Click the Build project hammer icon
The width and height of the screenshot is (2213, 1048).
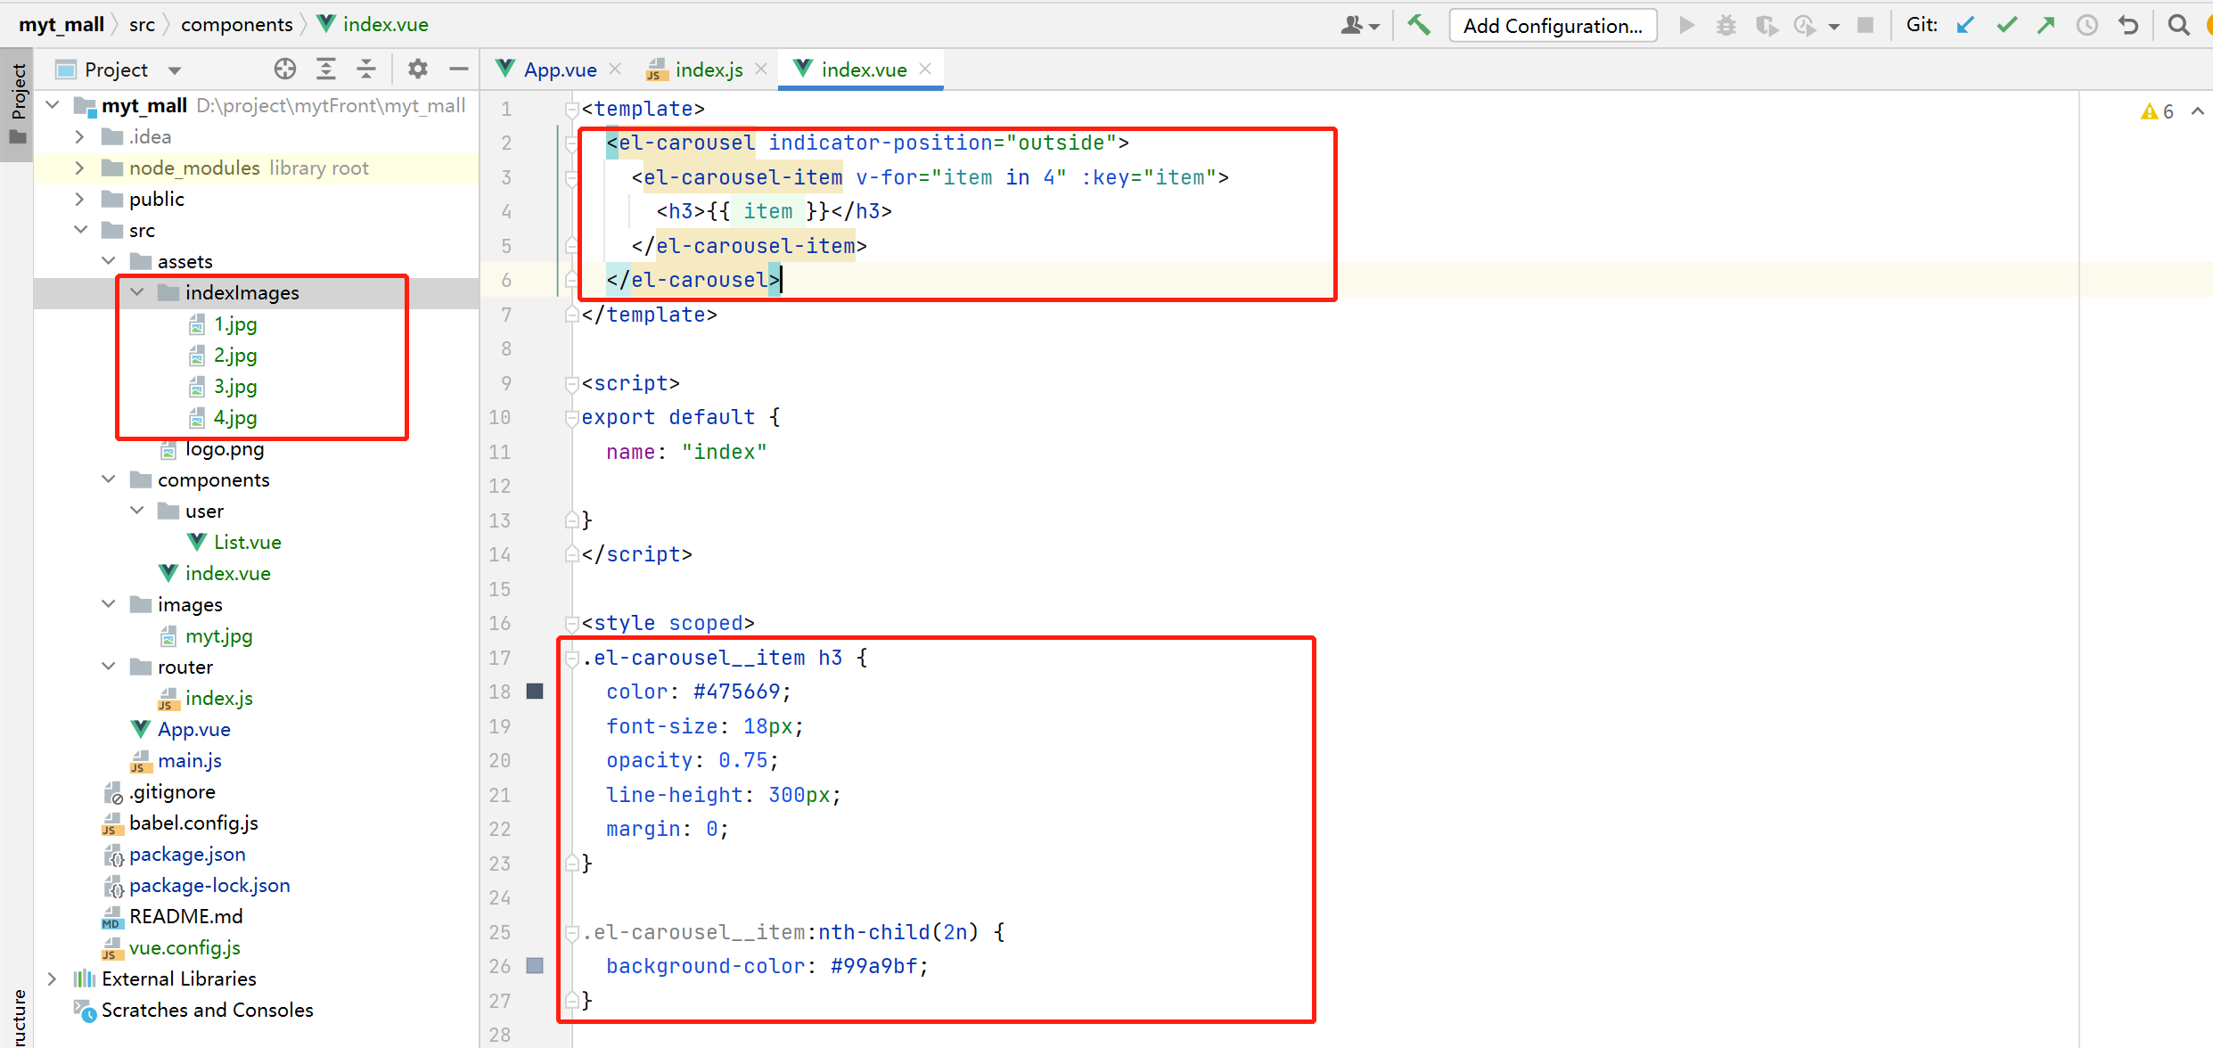pyautogui.click(x=1419, y=25)
